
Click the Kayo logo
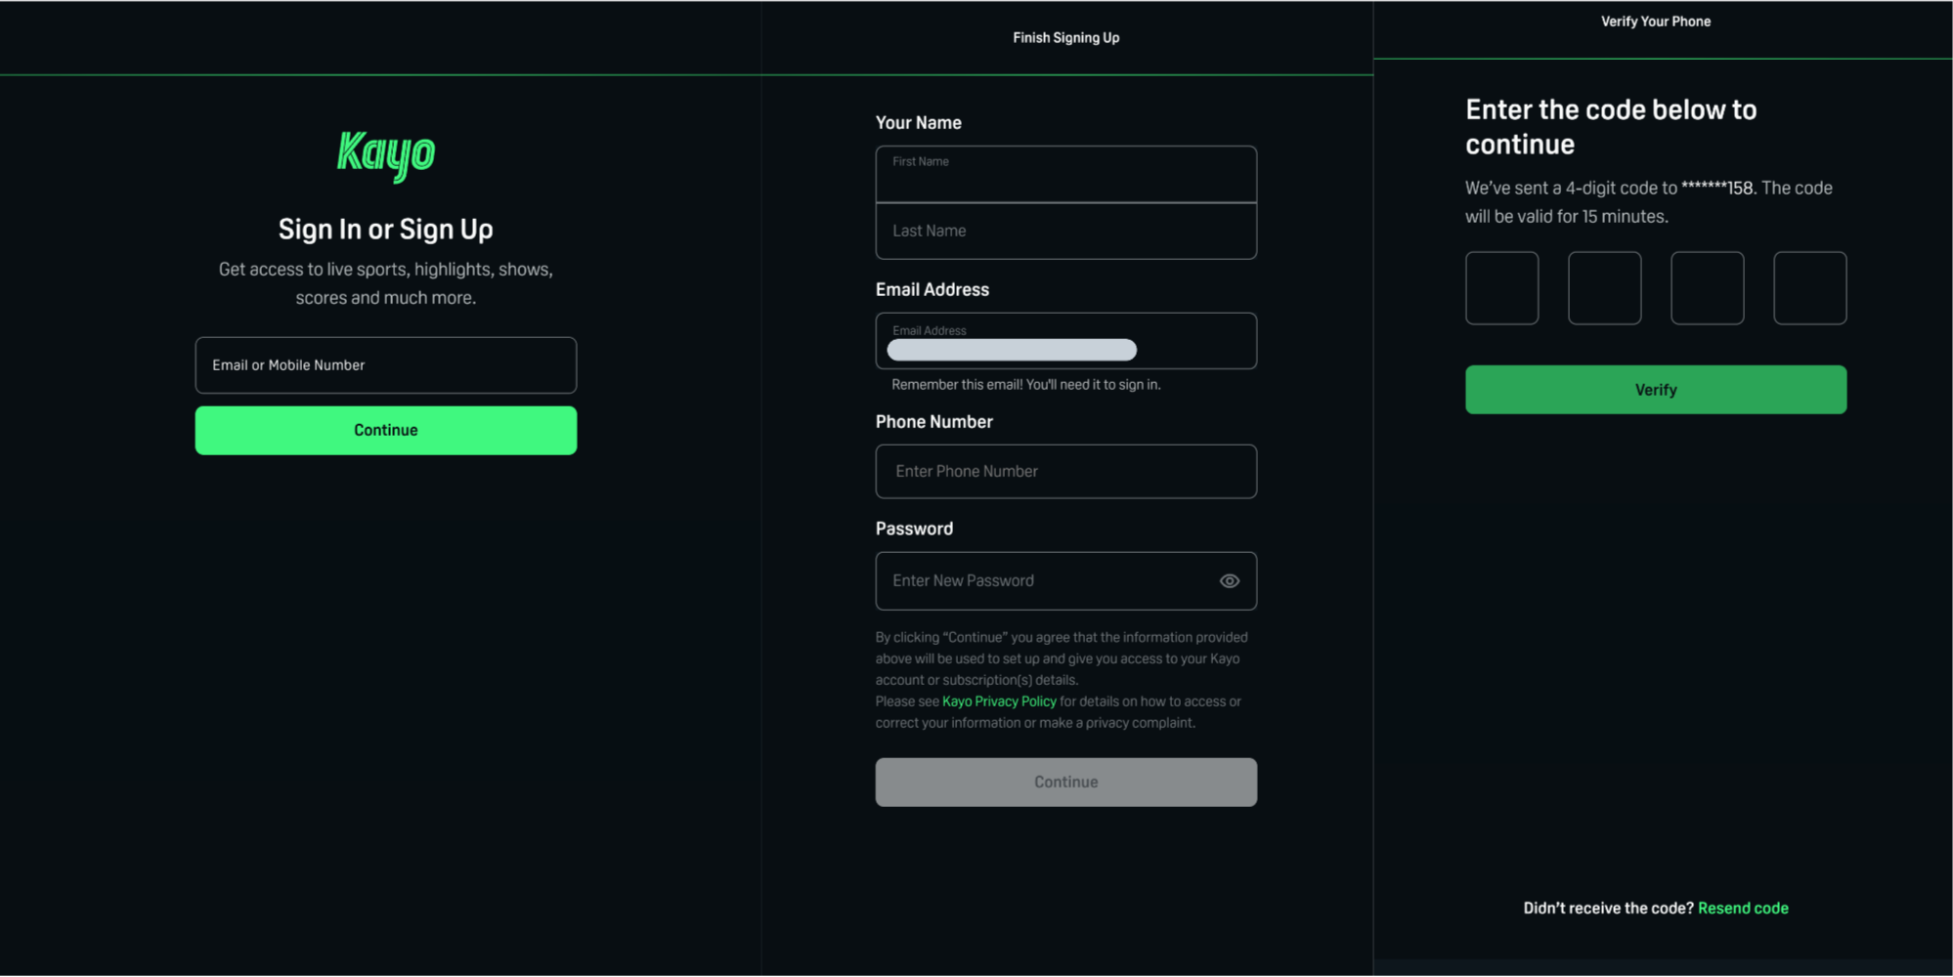click(x=386, y=155)
